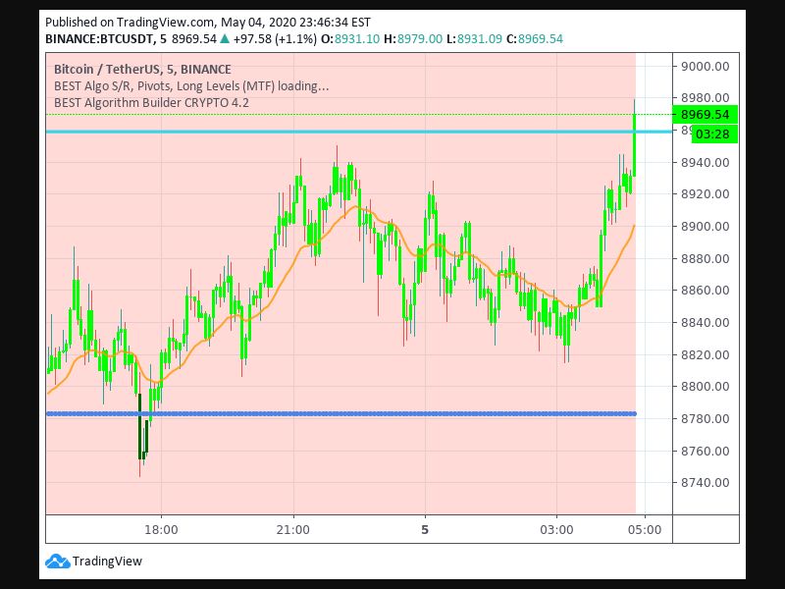785x589 pixels.
Task: Click the 03:00 time axis label
Action: pos(556,529)
